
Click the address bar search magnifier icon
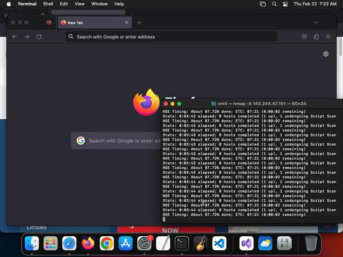coord(71,36)
